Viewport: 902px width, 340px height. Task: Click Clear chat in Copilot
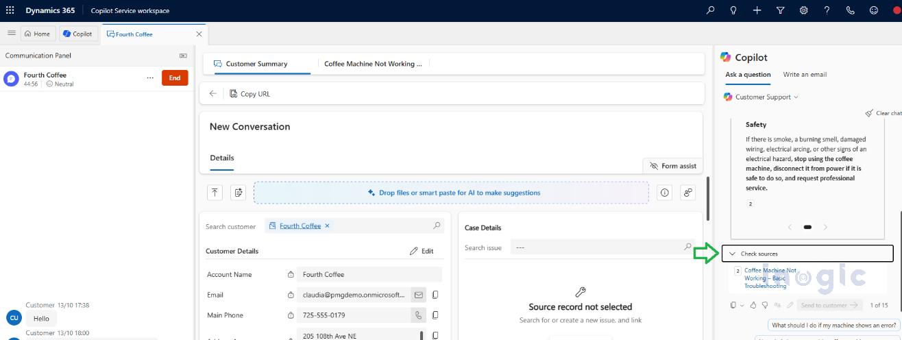point(883,113)
